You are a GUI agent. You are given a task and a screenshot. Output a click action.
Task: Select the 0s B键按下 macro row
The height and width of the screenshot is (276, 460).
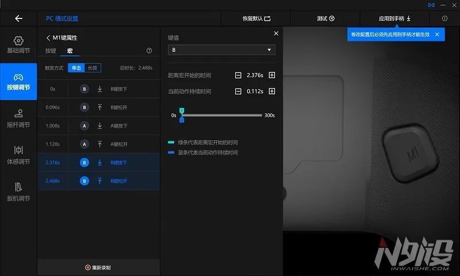pos(98,89)
